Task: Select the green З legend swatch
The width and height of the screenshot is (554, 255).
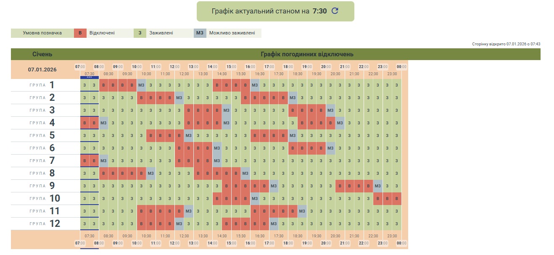Action: coord(140,33)
